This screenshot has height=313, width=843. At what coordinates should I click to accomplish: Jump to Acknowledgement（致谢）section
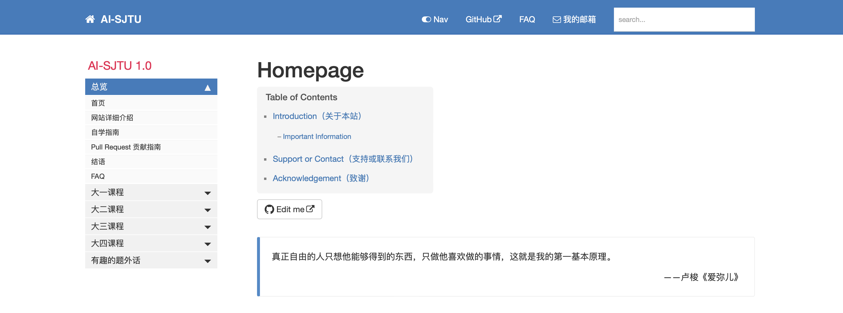pos(321,178)
